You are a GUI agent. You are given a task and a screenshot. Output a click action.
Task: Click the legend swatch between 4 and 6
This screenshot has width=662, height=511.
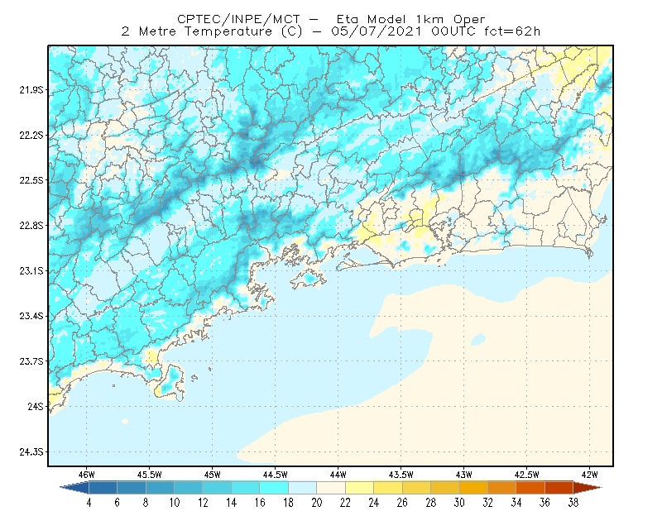click(103, 488)
